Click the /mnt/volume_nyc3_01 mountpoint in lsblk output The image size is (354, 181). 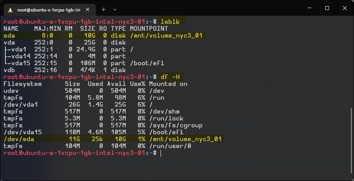tap(166, 36)
